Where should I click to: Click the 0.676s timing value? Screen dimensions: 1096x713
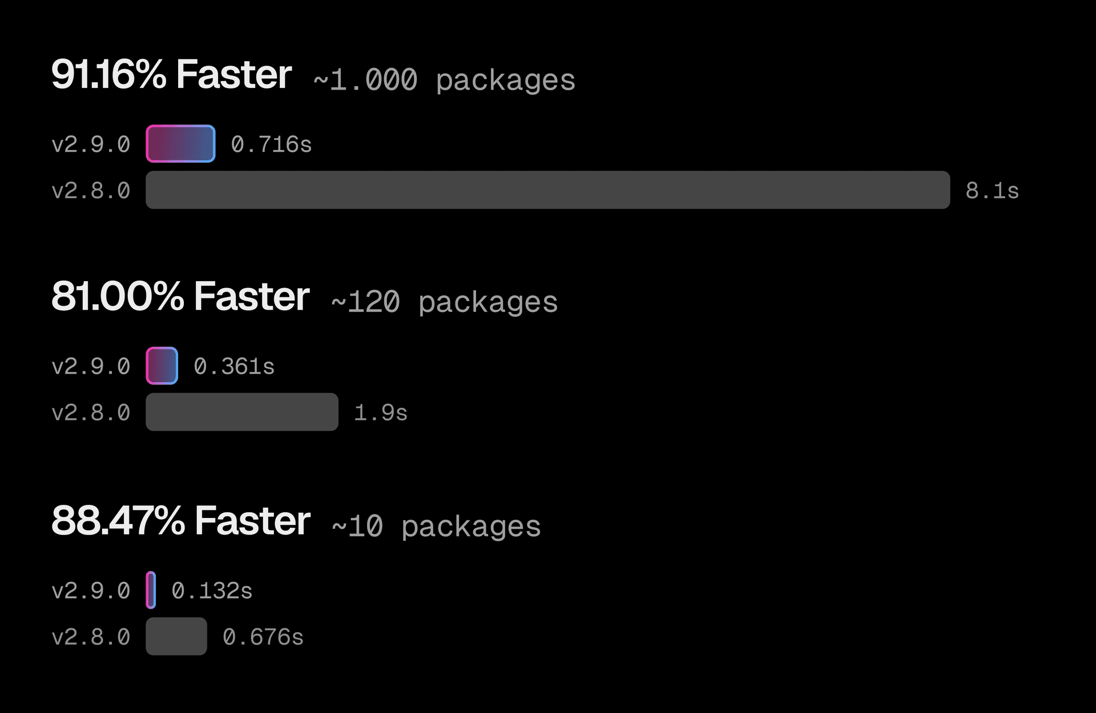pyautogui.click(x=263, y=637)
